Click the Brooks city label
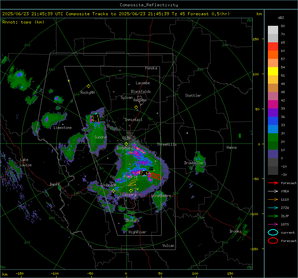Viewport: 298px width, 278px height. (235, 231)
